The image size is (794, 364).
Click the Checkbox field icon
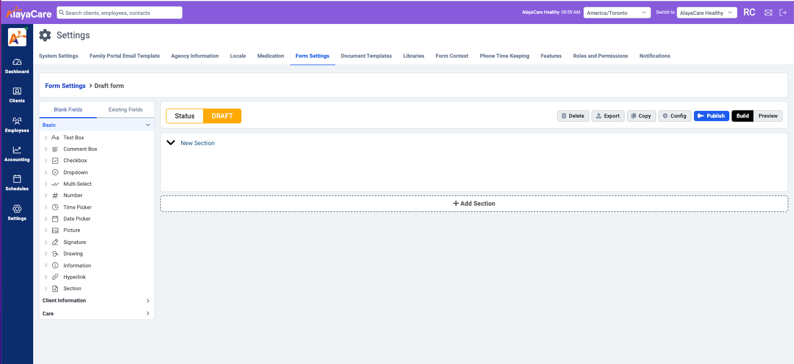55,161
